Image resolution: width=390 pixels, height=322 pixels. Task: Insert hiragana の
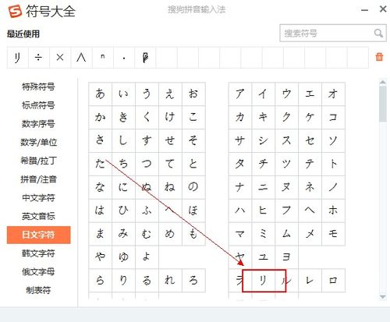[x=193, y=187]
